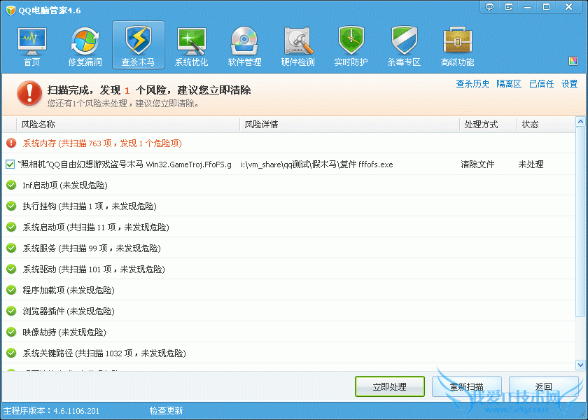Select the 系统内存 scan result row text

point(102,143)
